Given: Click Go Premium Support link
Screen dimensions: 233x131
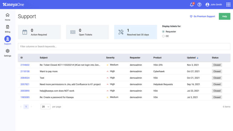Looking at the screenshot, I should click(x=202, y=16).
